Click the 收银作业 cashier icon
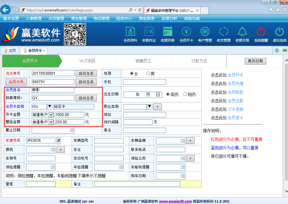The width and height of the screenshot is (288, 204). click(149, 34)
